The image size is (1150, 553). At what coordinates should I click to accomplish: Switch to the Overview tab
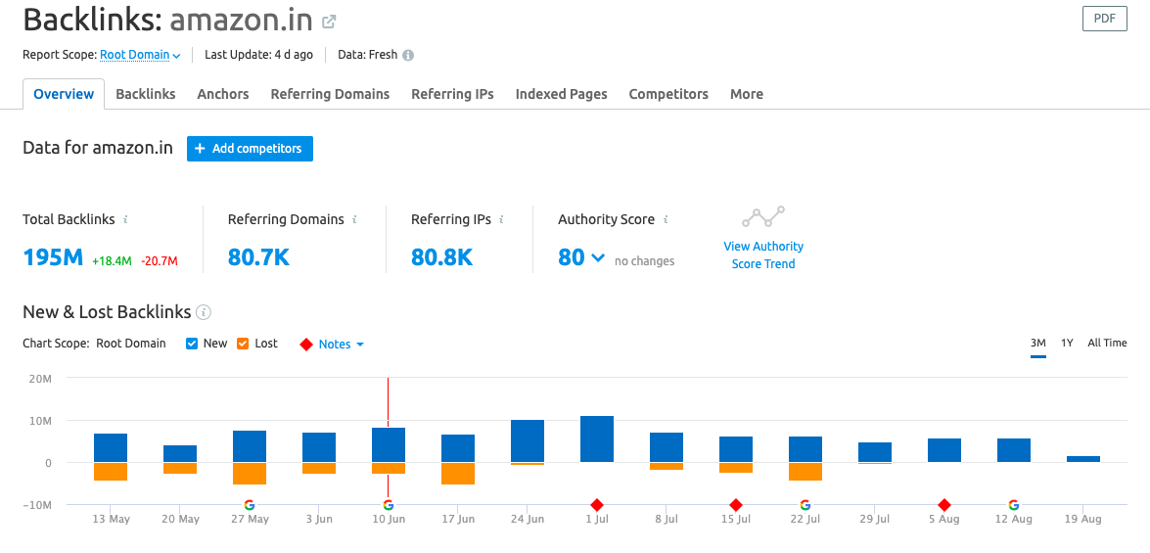(64, 94)
